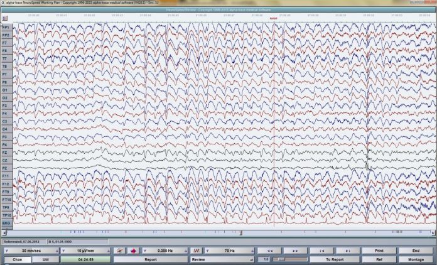
Task: Click the playback speed slider next to 1.0
Action: click(x=290, y=259)
